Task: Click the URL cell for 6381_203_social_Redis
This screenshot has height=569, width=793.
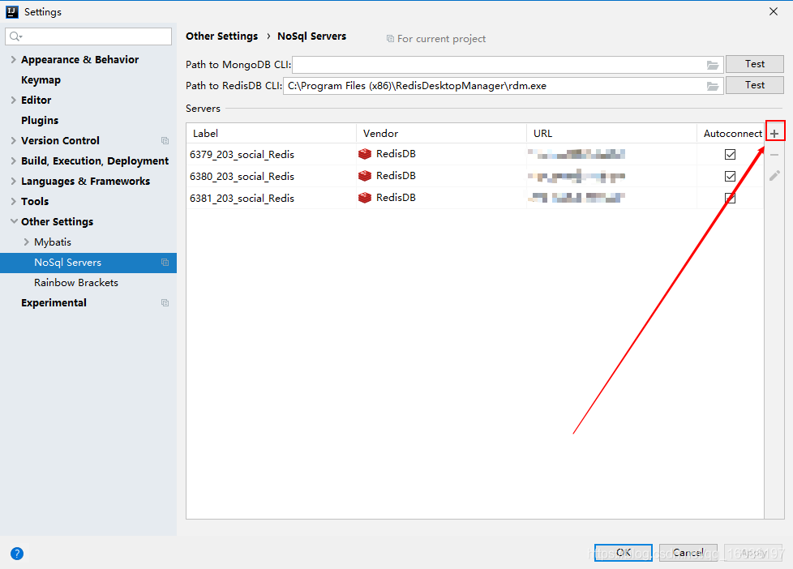Action: (x=612, y=198)
